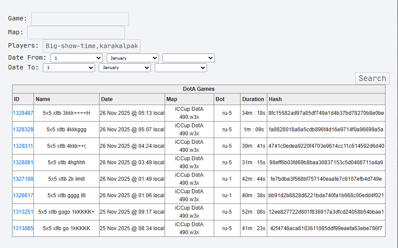Open game ID 1313251 link

(x=23, y=212)
